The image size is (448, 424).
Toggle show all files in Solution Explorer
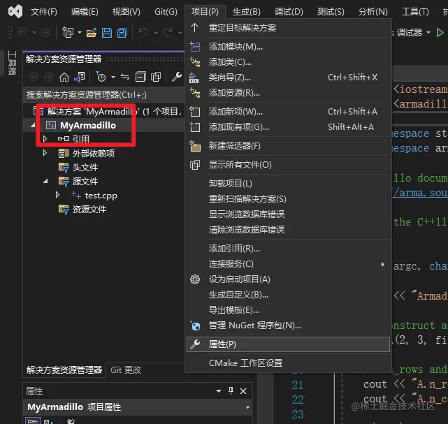(156, 77)
